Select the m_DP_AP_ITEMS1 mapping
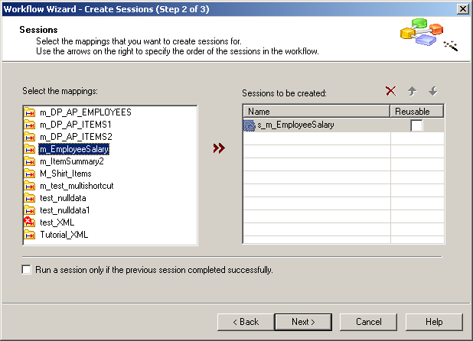Screen dimensions: 473x341 (x=75, y=125)
